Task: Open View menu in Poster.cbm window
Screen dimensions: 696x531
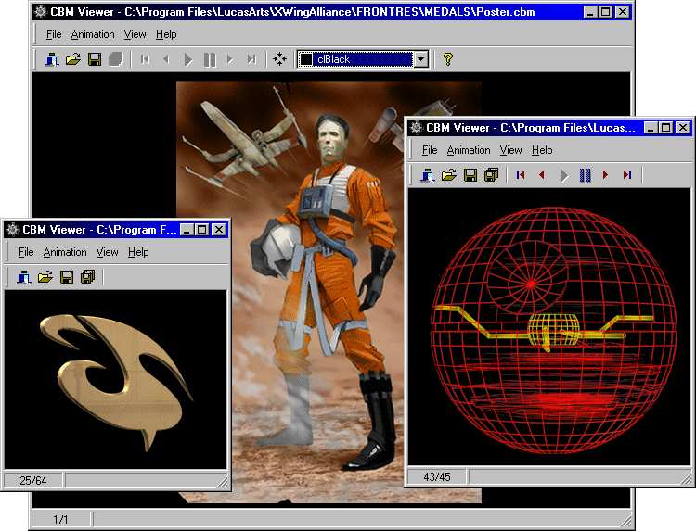Action: click(135, 34)
